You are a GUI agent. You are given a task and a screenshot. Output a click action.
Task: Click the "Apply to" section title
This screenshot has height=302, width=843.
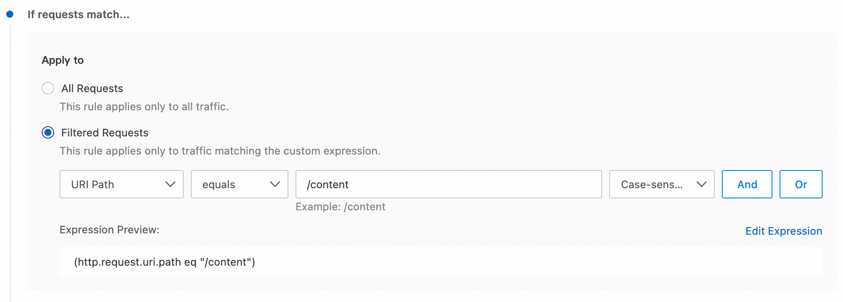pos(63,60)
